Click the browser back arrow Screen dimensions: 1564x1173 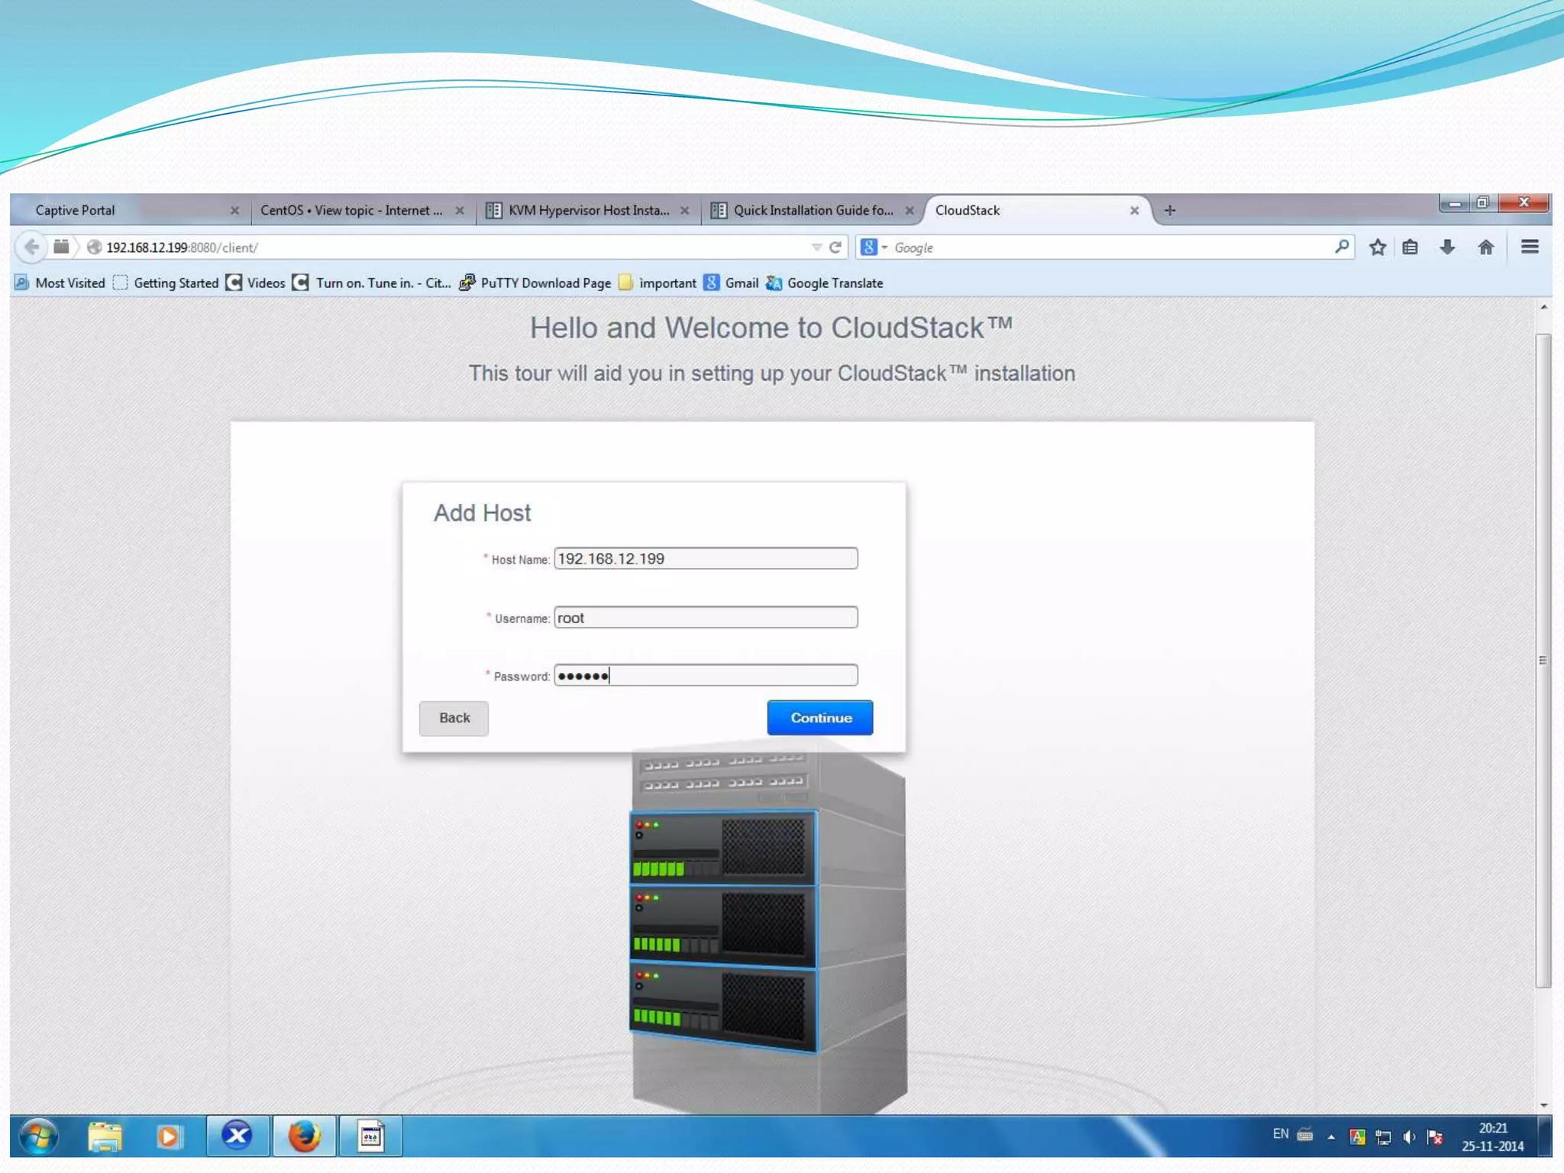pyautogui.click(x=31, y=247)
